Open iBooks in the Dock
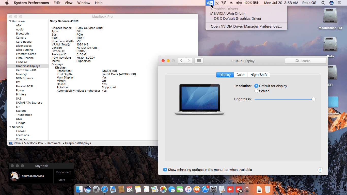Image resolution: width=347 pixels, height=195 pixels. point(197,189)
